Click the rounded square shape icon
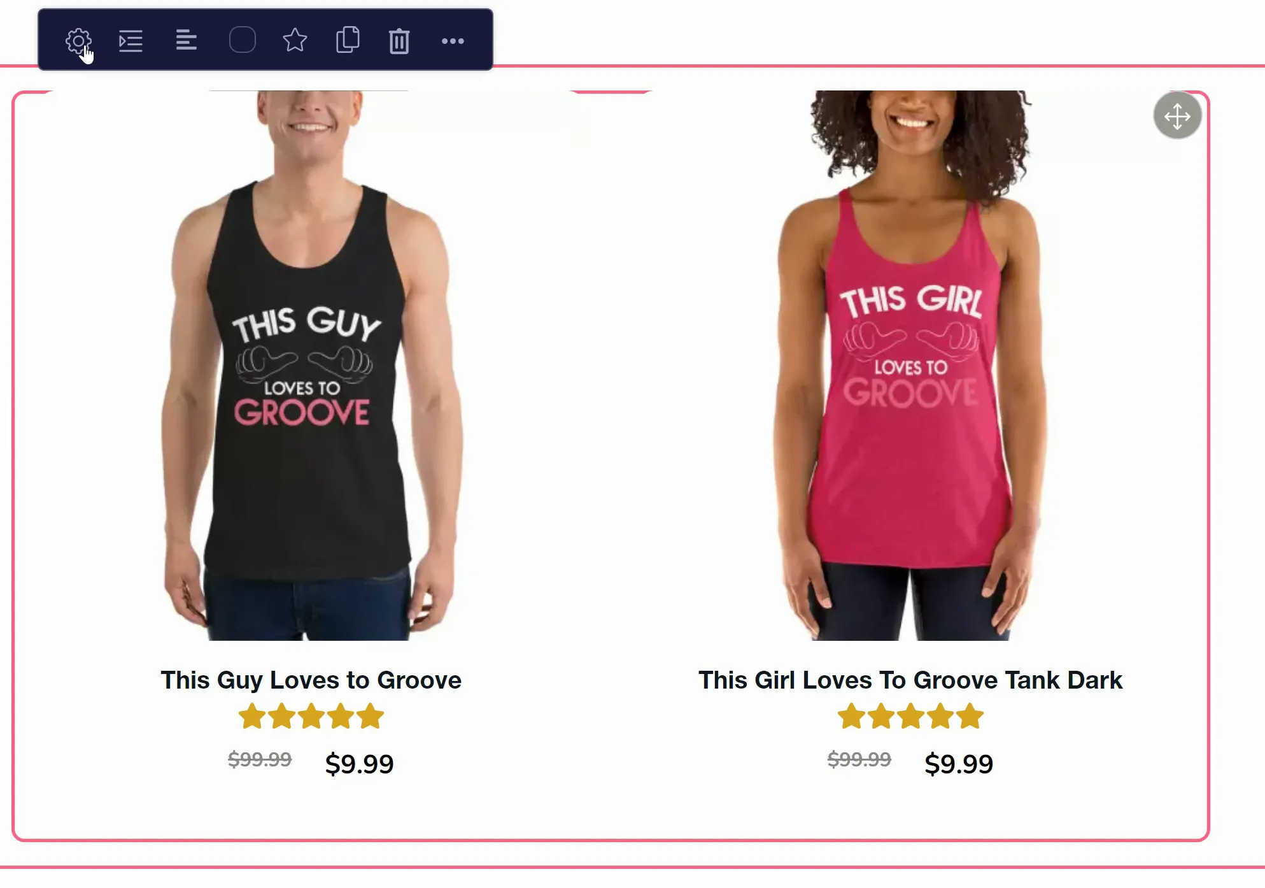This screenshot has height=888, width=1265. [242, 40]
